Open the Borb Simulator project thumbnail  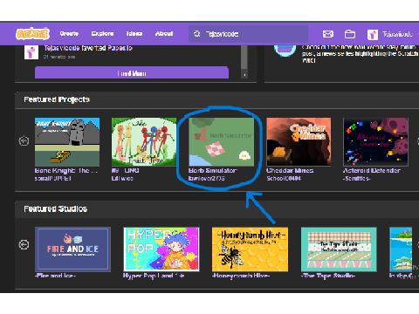pos(221,142)
